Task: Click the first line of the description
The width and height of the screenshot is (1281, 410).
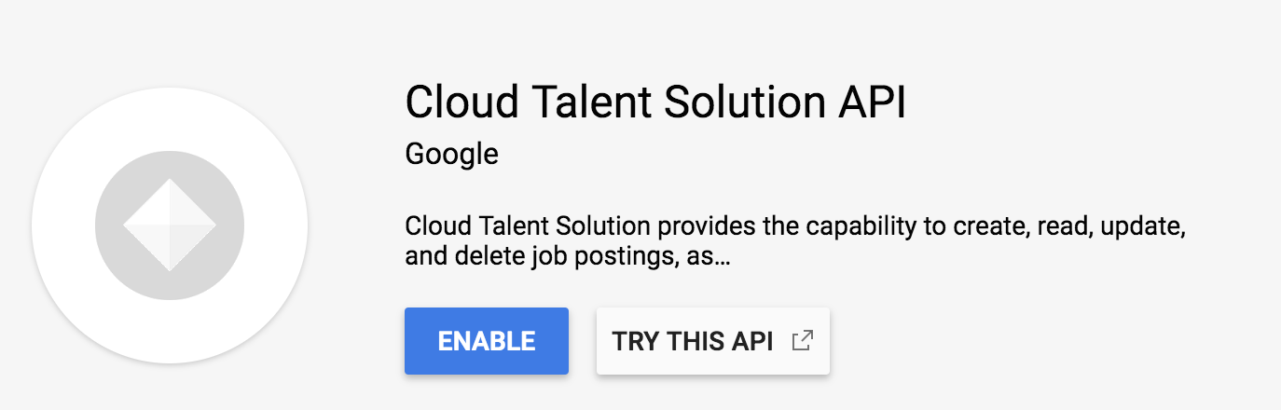Action: [794, 226]
